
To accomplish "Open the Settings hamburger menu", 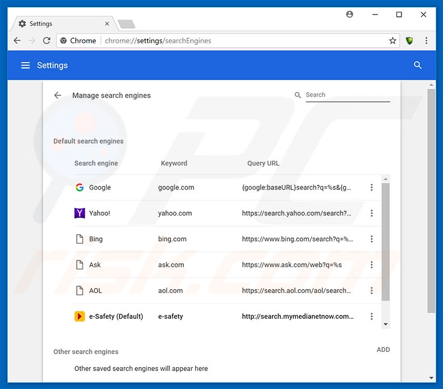I will pos(25,65).
